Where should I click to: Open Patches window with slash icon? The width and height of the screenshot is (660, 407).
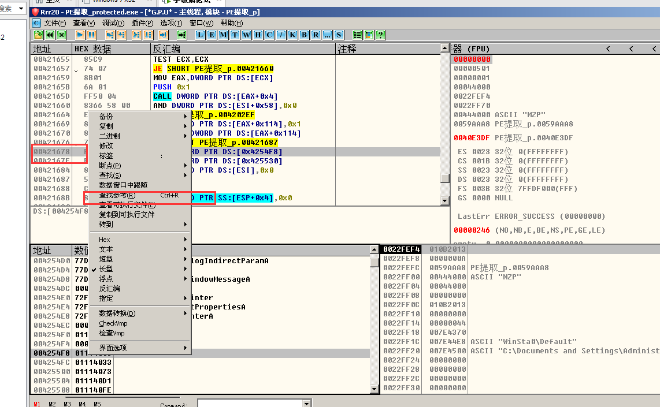tap(281, 35)
